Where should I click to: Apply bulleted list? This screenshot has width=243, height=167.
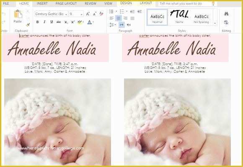click(x=111, y=11)
